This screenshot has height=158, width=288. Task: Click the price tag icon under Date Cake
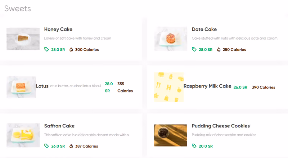coord(194,49)
